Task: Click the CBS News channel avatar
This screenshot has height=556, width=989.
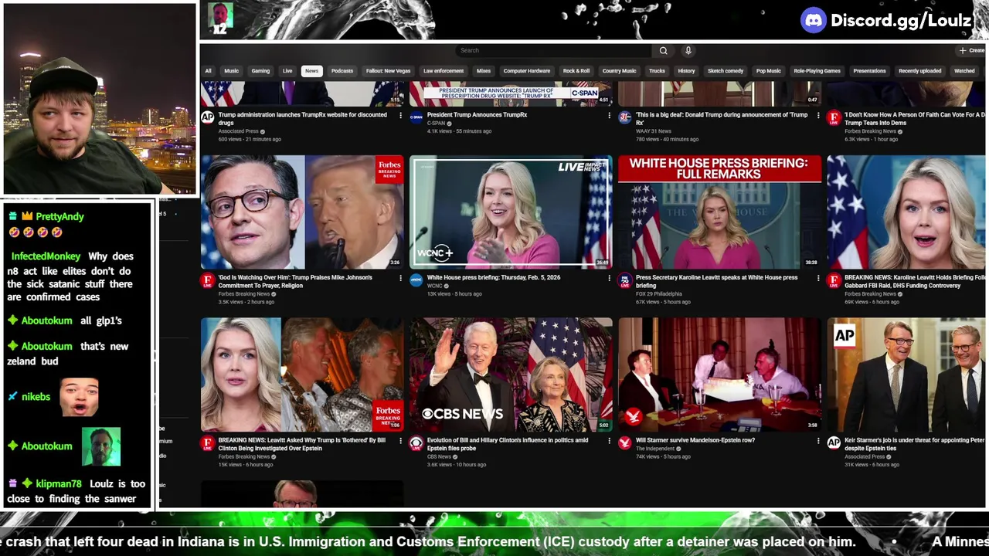Action: (416, 443)
